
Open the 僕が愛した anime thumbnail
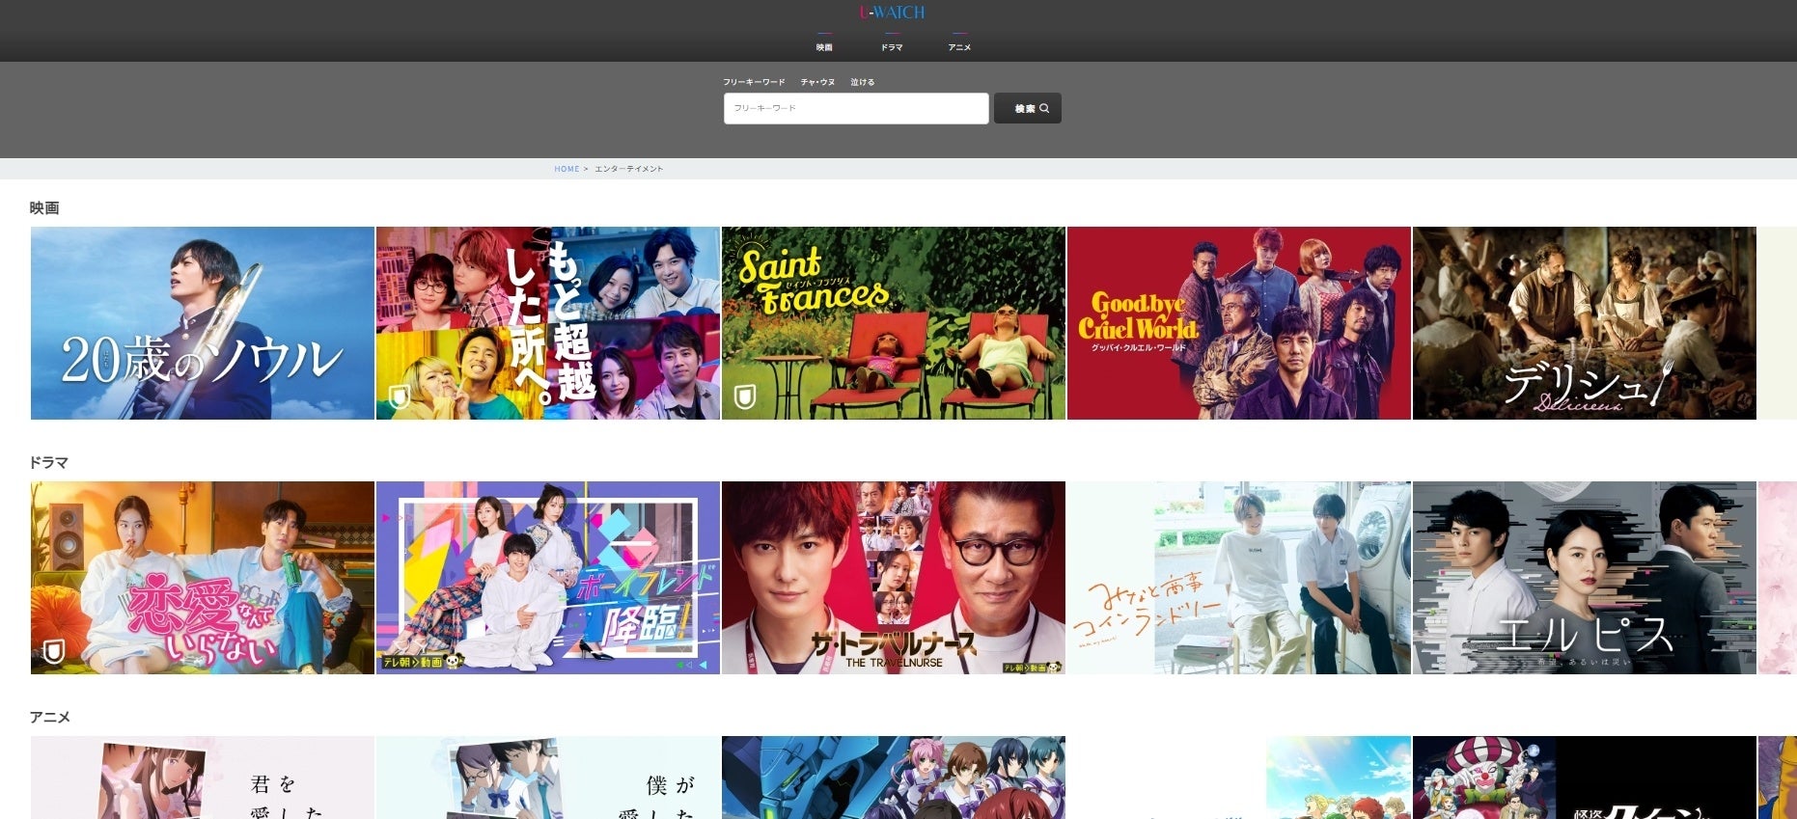(x=548, y=778)
